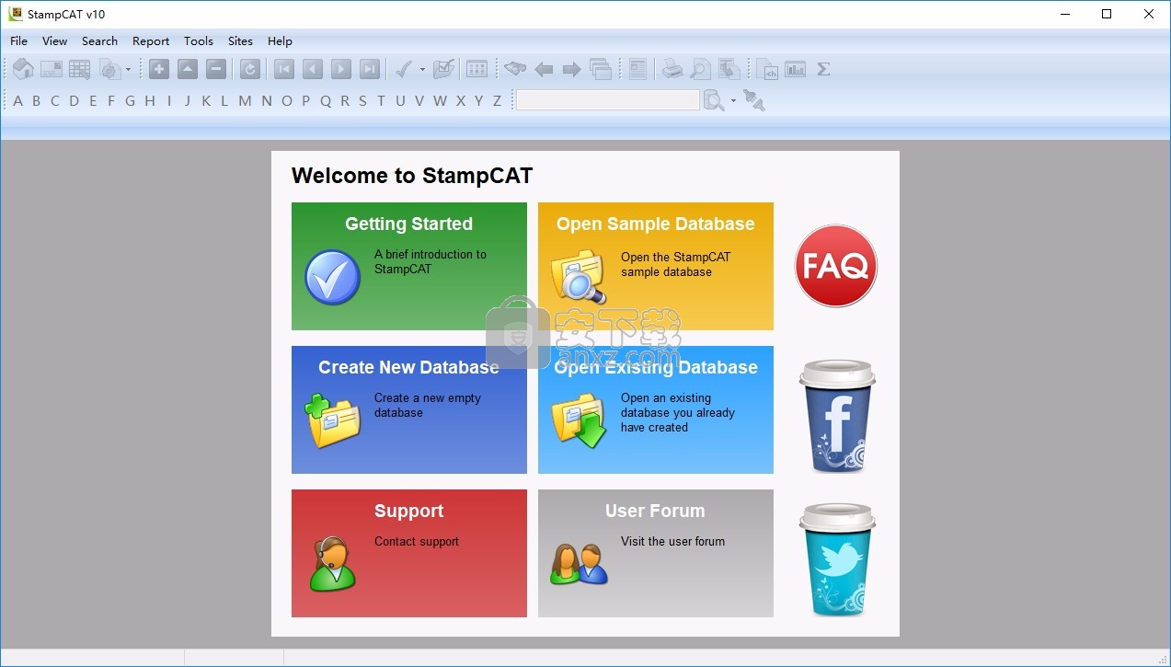Image resolution: width=1171 pixels, height=667 pixels.
Task: Click the database search magnifier icon
Action: point(714,100)
